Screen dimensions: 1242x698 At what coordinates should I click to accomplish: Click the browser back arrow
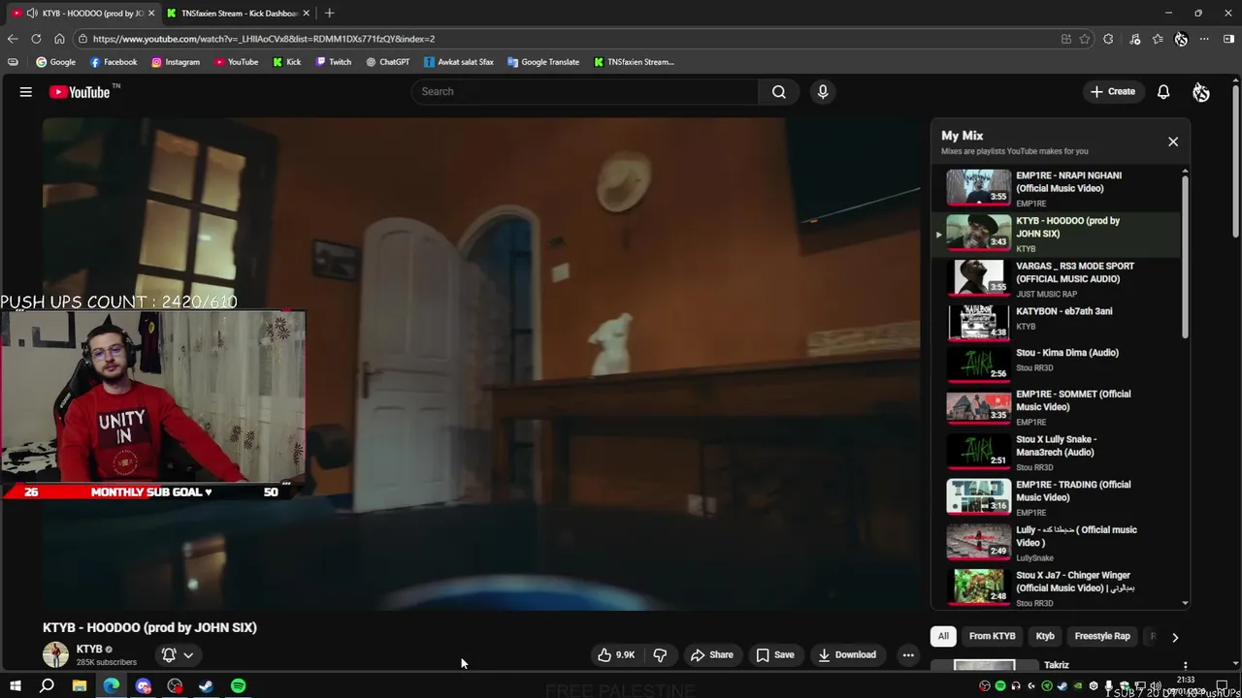tap(13, 39)
